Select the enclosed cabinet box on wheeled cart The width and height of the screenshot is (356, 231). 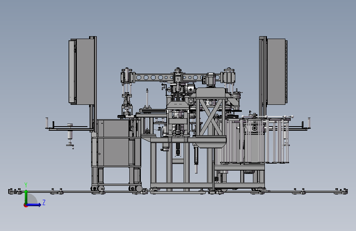pyautogui.click(x=116, y=143)
